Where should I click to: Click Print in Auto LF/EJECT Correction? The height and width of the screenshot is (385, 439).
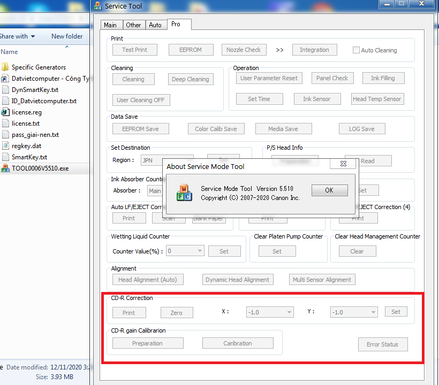(x=129, y=218)
